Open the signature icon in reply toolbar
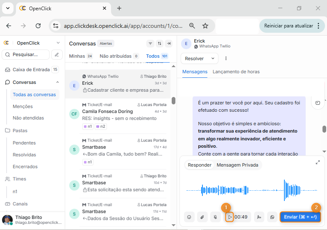The width and height of the screenshot is (327, 230). pos(259,217)
